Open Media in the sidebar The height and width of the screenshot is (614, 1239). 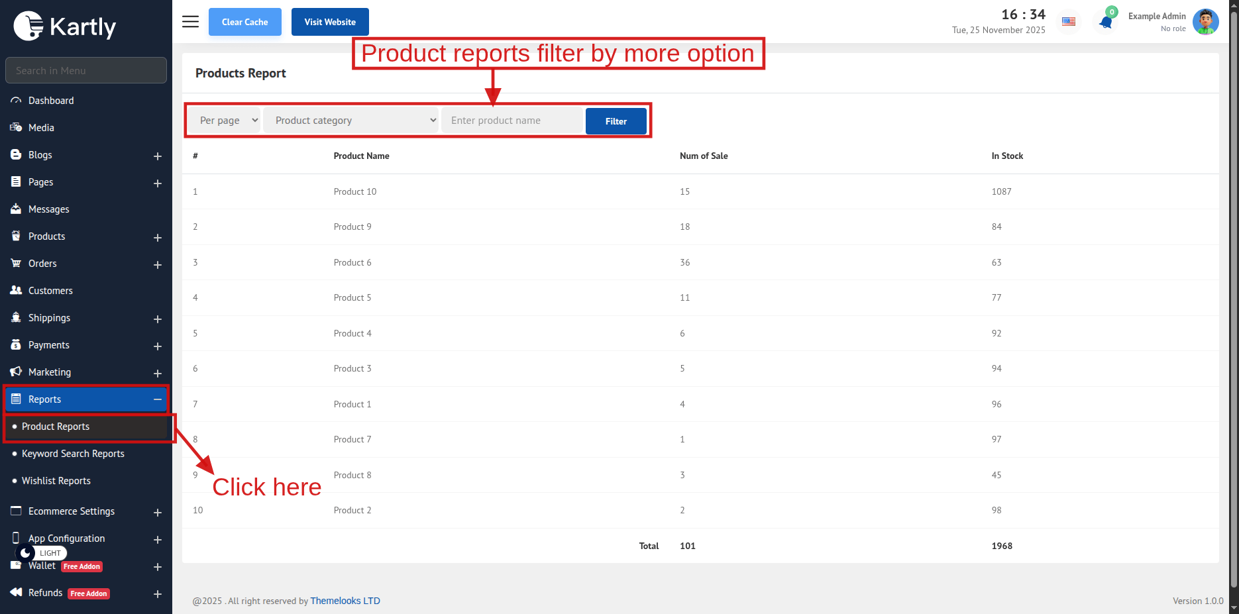point(41,128)
